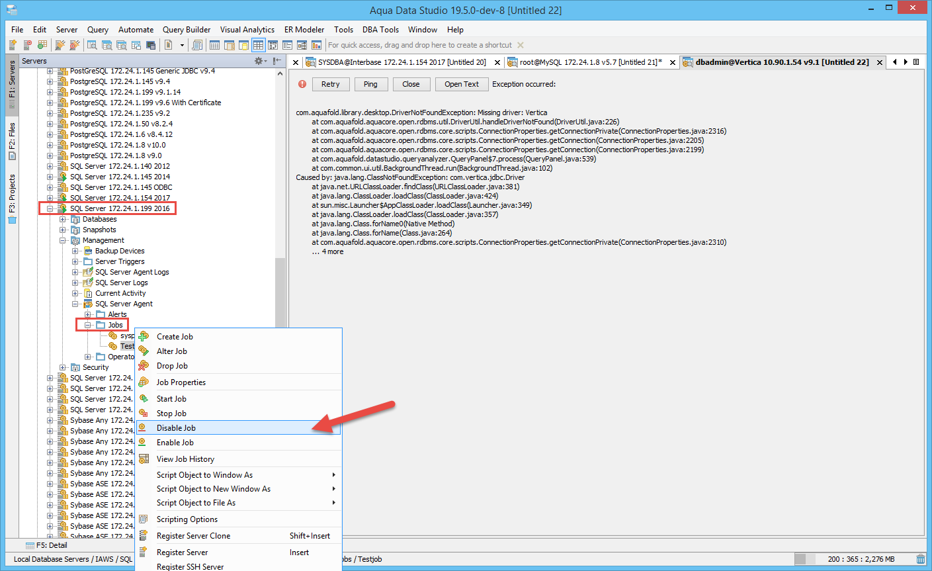Expand the Databases tree node
Image resolution: width=932 pixels, height=571 pixels.
coord(62,219)
